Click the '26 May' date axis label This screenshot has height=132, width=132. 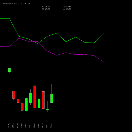17,125
